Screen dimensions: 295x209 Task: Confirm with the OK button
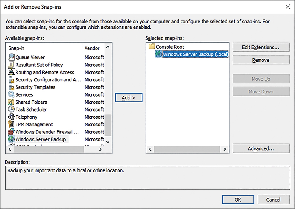[238, 200]
